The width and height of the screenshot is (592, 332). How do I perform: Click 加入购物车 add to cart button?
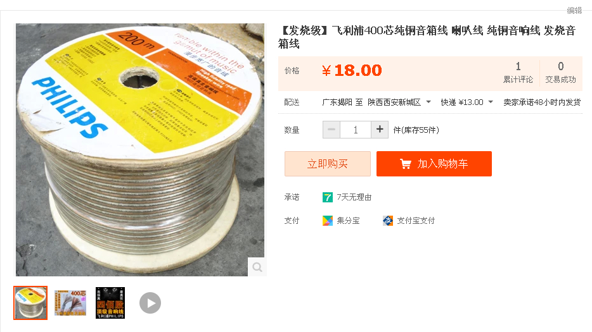tap(434, 164)
